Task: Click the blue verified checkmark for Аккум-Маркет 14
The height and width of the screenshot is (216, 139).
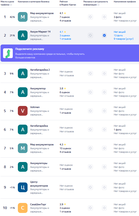Action: (x=104, y=35)
